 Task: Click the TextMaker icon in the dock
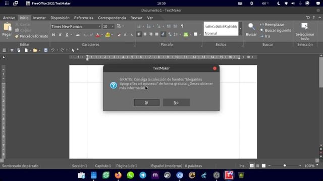tap(229, 175)
